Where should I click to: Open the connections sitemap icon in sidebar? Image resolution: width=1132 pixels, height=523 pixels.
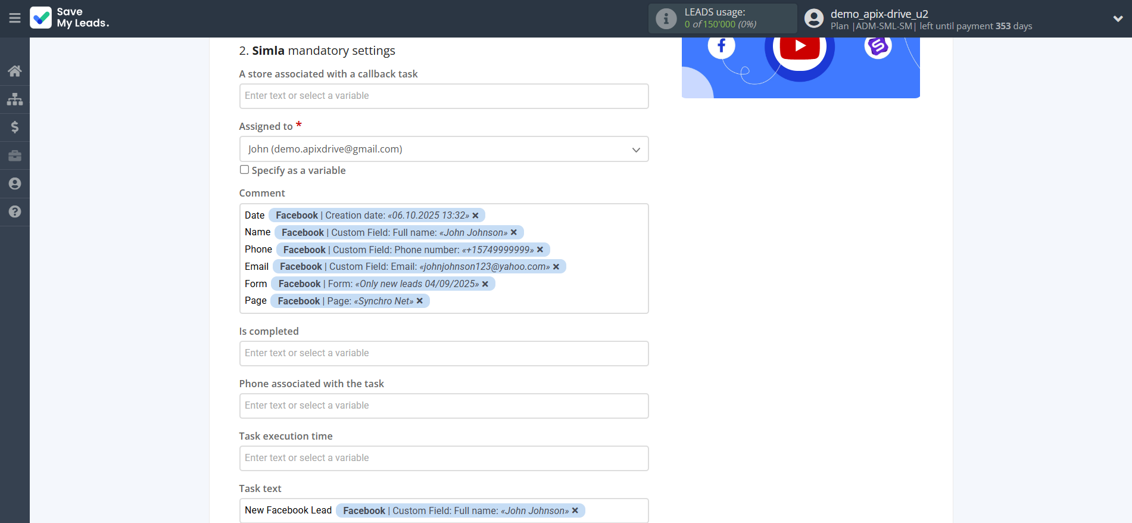[15, 99]
